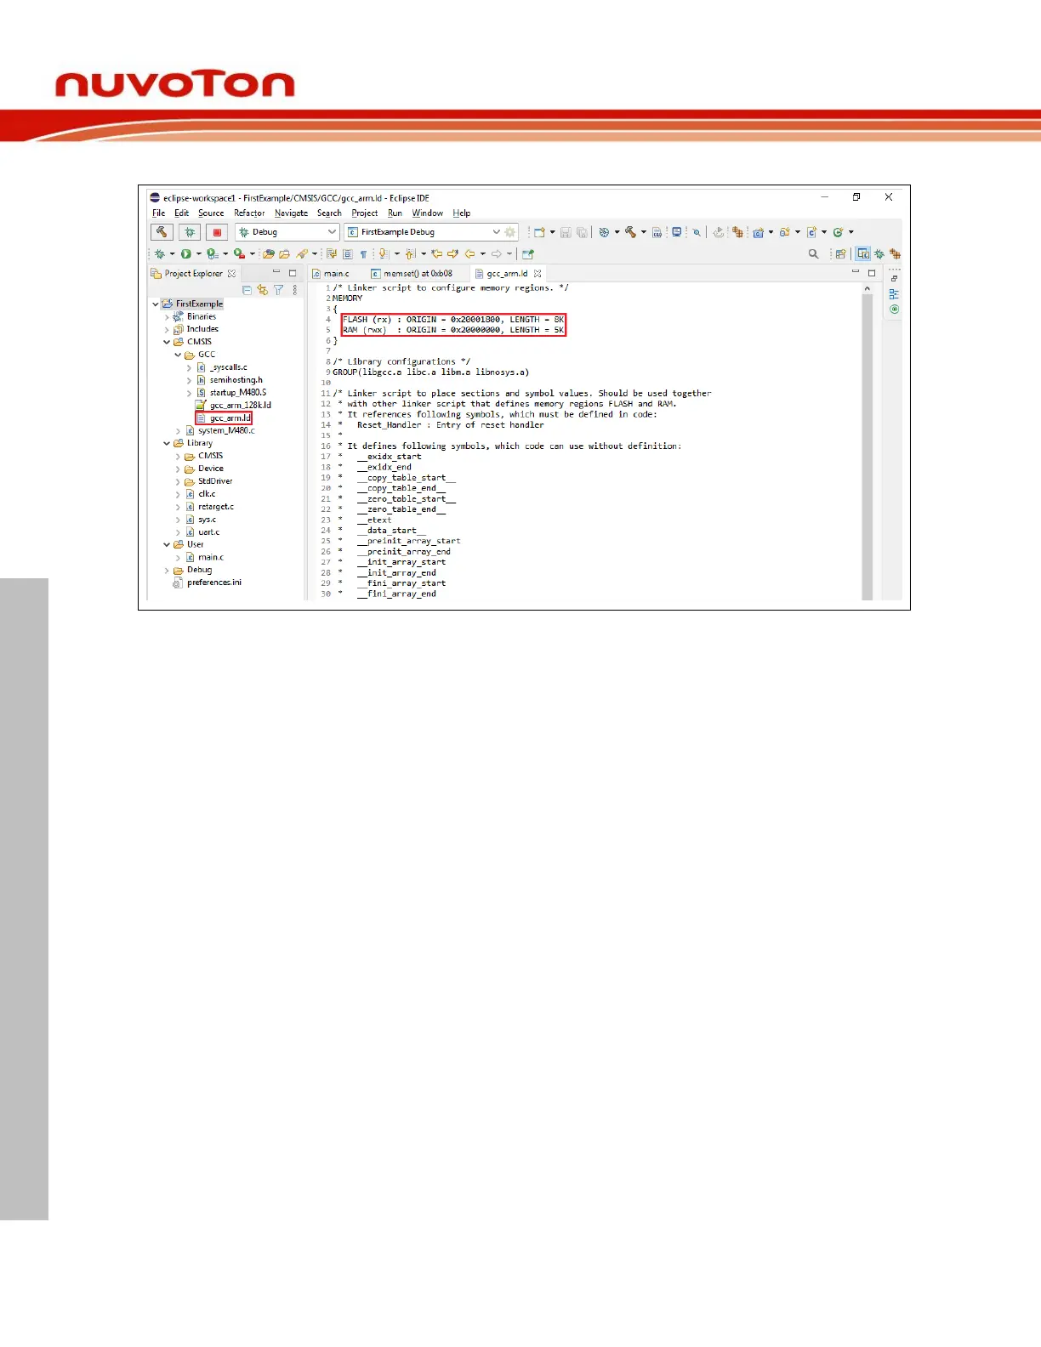Viewport: 1041px width, 1347px height.
Task: Collapse the GCC folder
Action: (178, 355)
